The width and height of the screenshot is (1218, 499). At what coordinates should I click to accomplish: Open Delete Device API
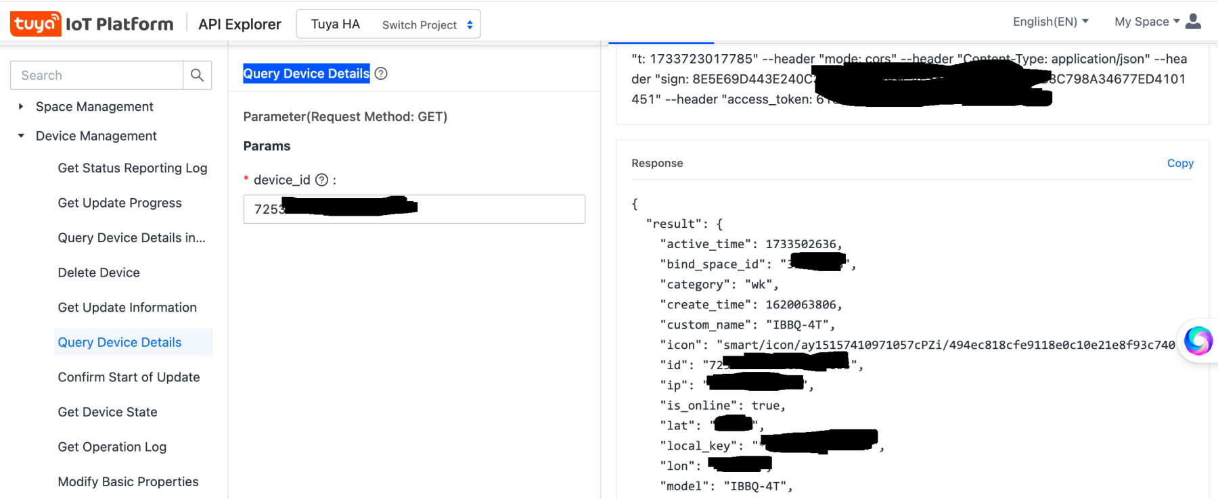[x=99, y=272]
